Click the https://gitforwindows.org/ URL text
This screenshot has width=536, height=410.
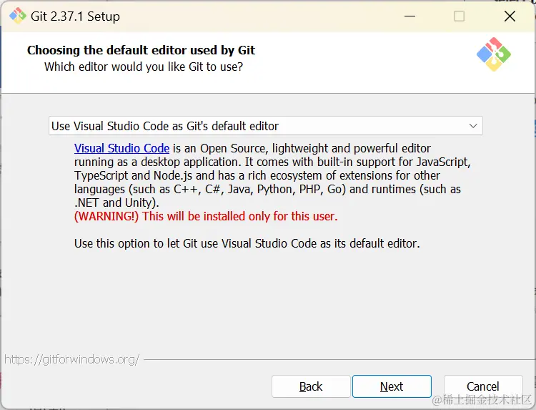(71, 359)
